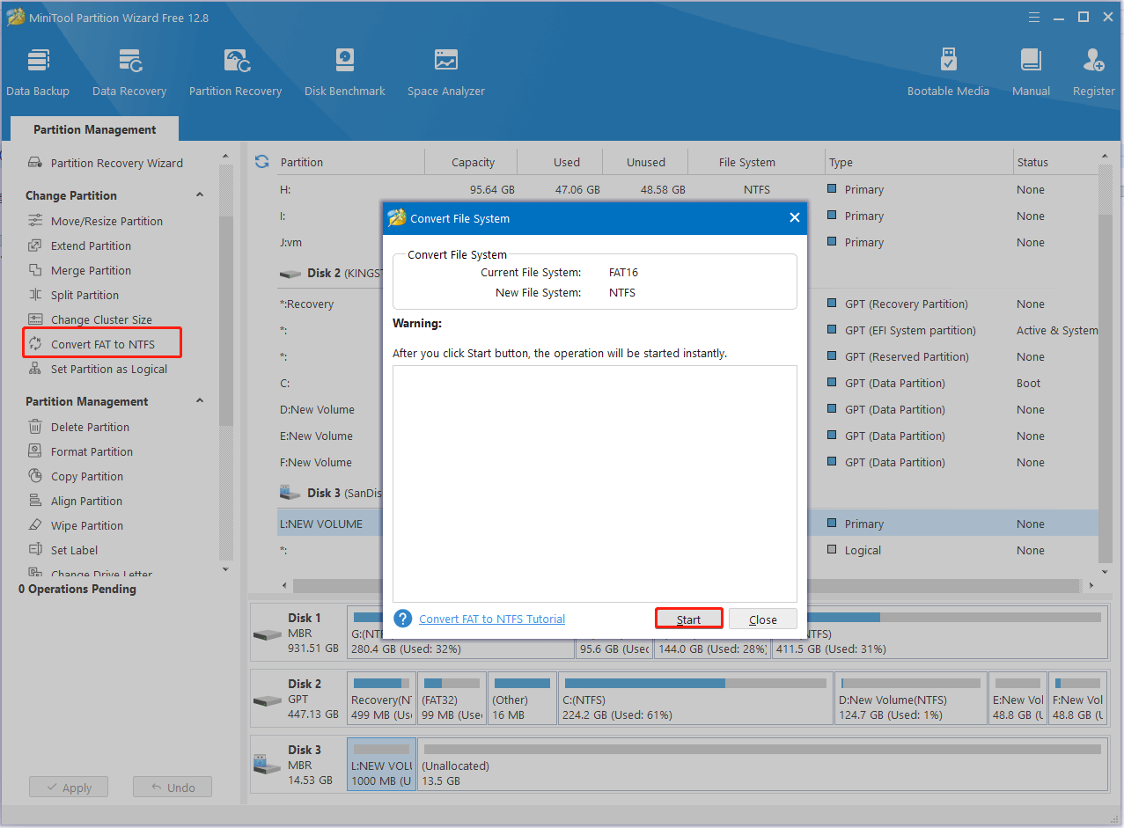
Task: Click the Undo button
Action: tap(173, 788)
